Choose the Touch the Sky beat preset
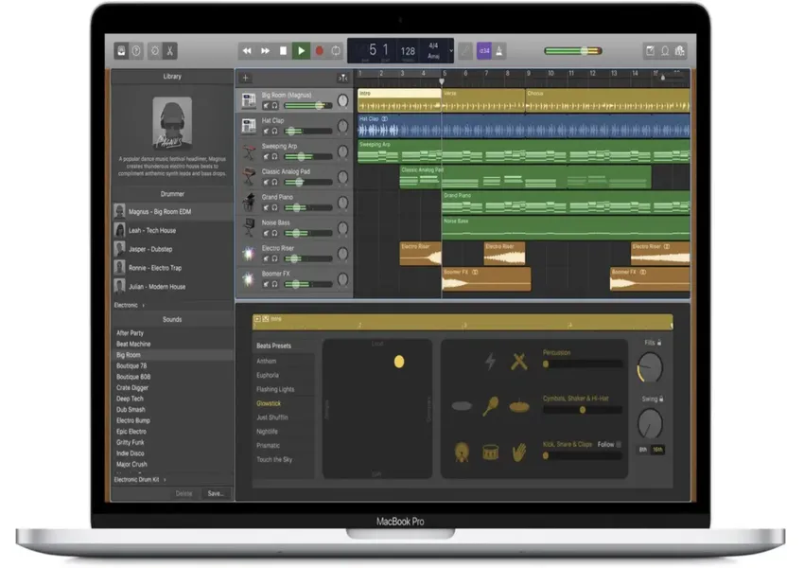 tap(274, 460)
